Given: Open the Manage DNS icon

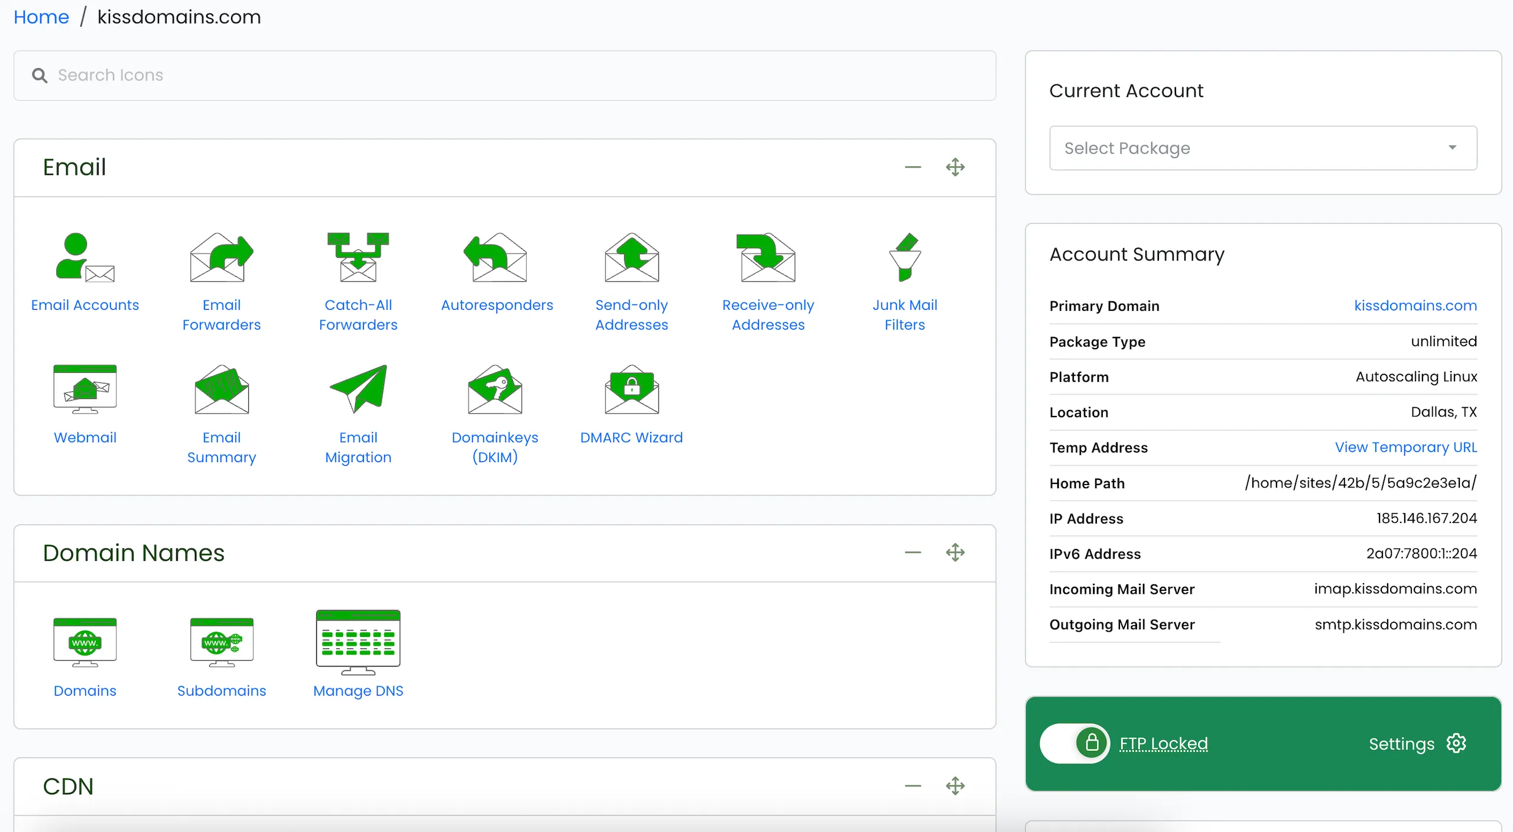Looking at the screenshot, I should pos(358,642).
